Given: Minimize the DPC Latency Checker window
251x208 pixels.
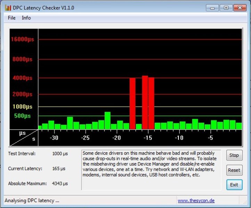Looking at the screenshot, I should tap(212, 8).
